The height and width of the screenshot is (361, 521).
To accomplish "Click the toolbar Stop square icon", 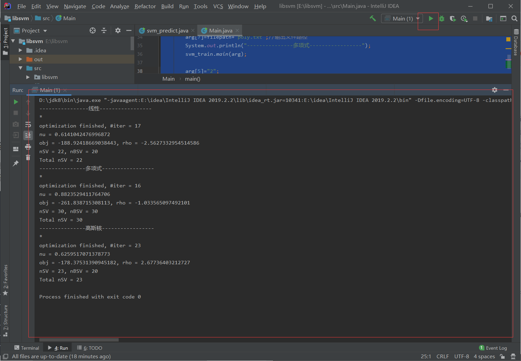I will click(475, 18).
